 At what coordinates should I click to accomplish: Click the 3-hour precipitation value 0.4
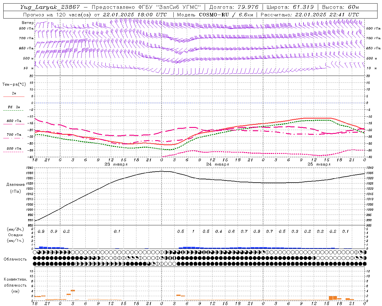(x=219, y=231)
